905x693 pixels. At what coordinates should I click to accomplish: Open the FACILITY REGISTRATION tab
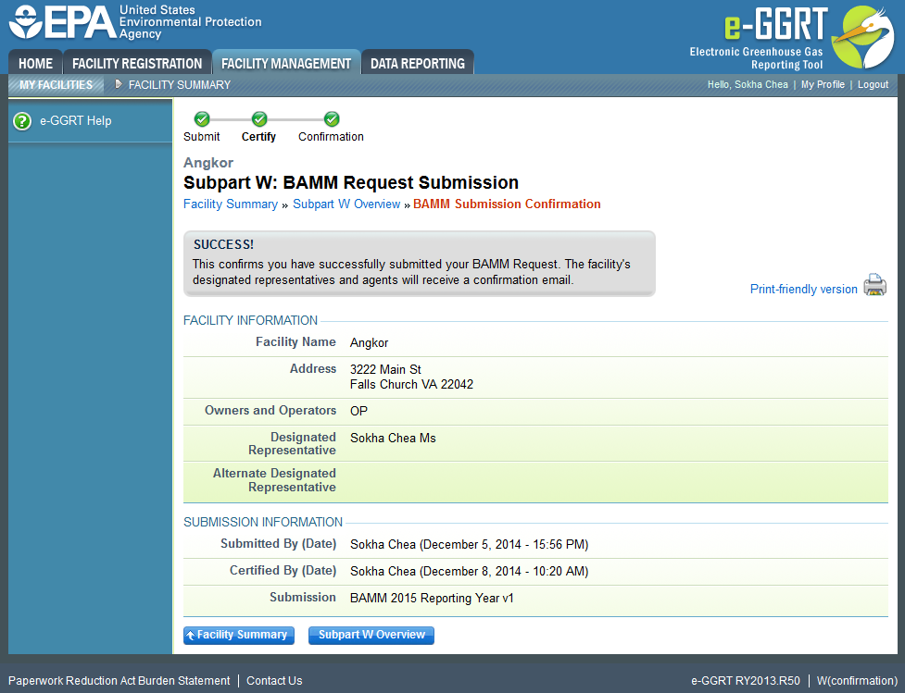click(x=137, y=63)
